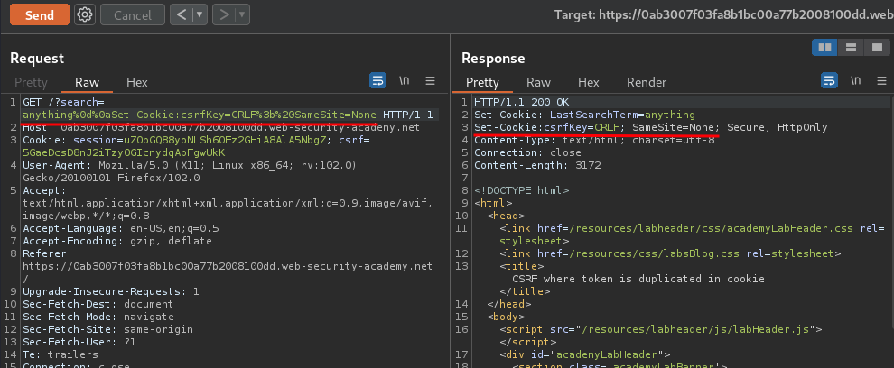The width and height of the screenshot is (894, 368).
Task: Click Set-Cookie LastSearchTerm response header
Action: click(584, 115)
